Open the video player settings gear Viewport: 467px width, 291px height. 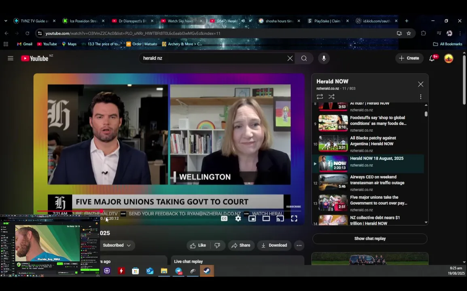coord(238,219)
